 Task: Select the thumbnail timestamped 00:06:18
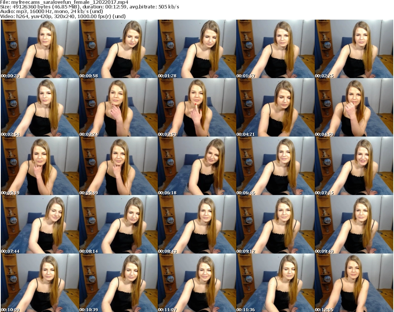point(197,166)
